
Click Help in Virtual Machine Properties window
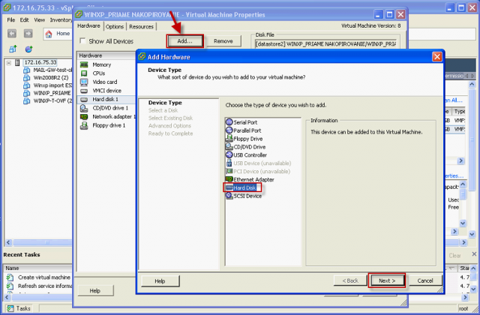click(x=95, y=291)
